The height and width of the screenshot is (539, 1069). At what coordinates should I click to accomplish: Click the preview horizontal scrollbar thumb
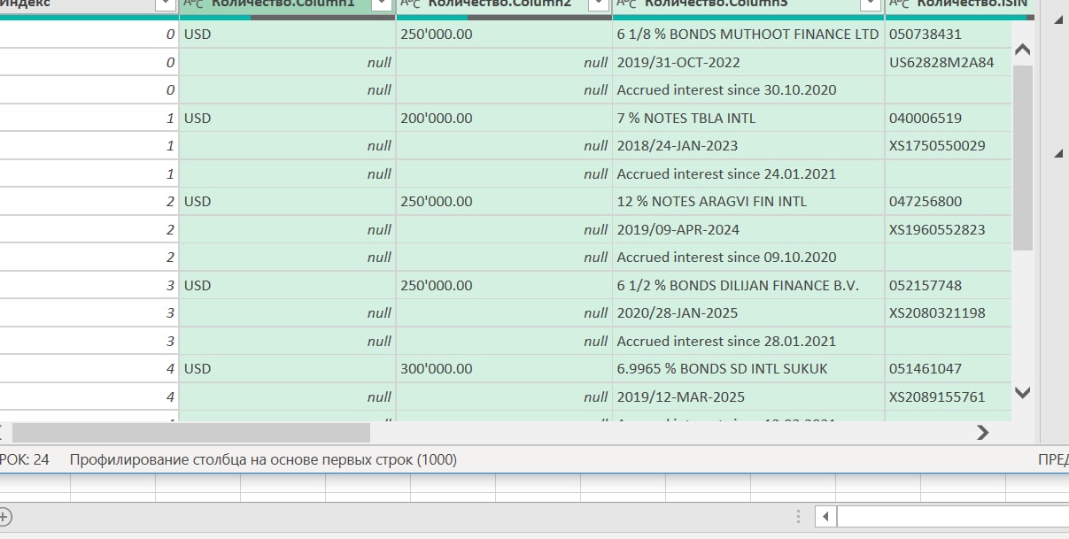(x=190, y=433)
